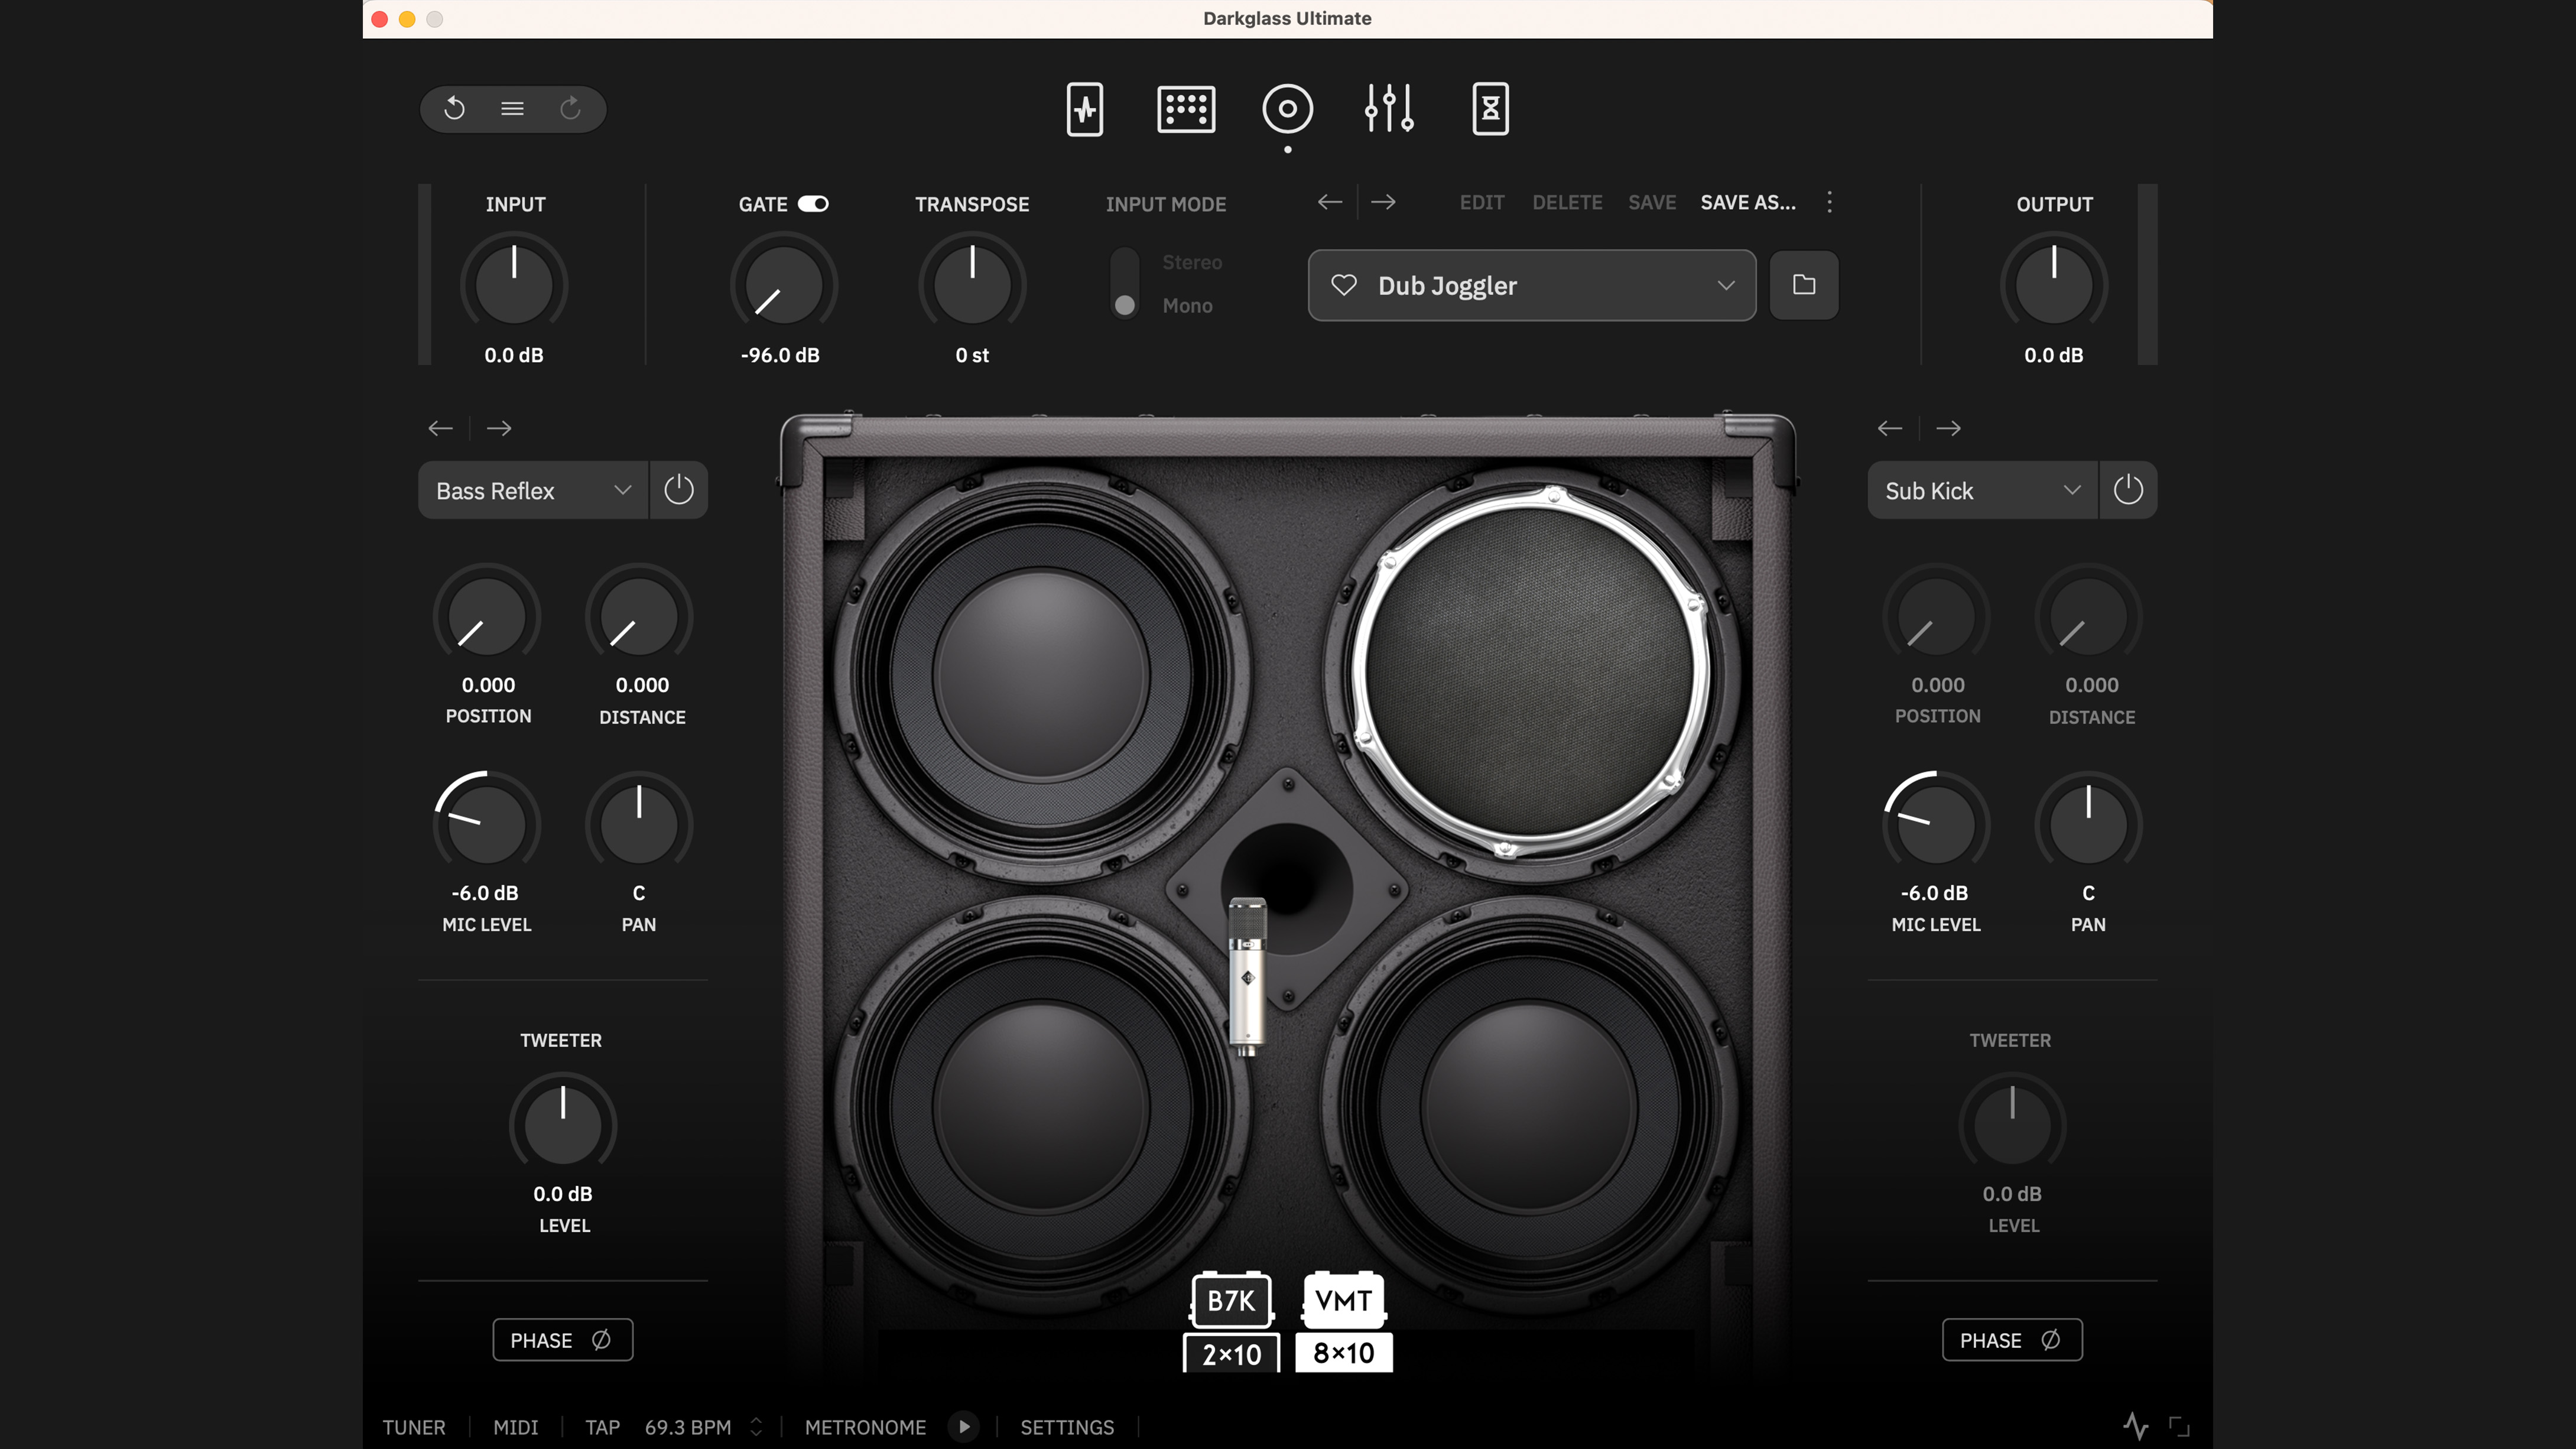Click the Sub Kick speaker on cabinet
This screenshot has height=1449, width=2576.
[x=1530, y=672]
